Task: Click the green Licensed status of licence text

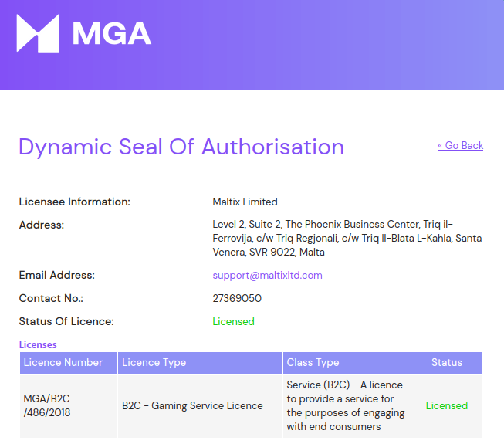Action: coord(233,321)
